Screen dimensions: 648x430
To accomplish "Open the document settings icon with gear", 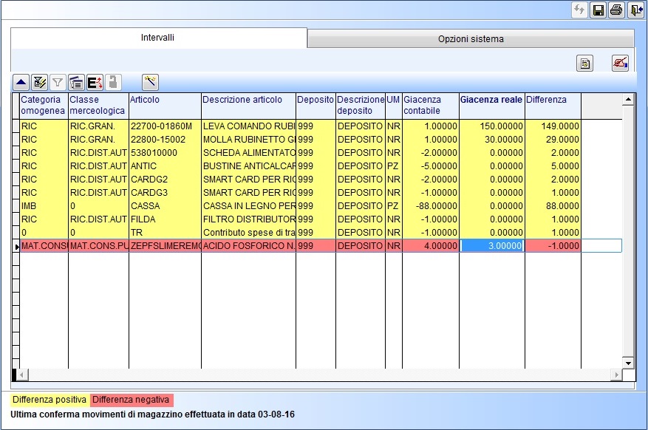I will pos(584,64).
